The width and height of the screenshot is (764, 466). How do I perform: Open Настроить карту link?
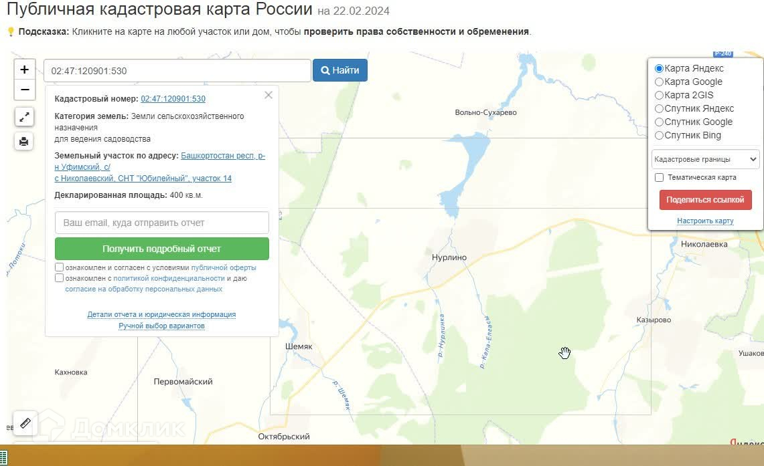click(x=705, y=221)
